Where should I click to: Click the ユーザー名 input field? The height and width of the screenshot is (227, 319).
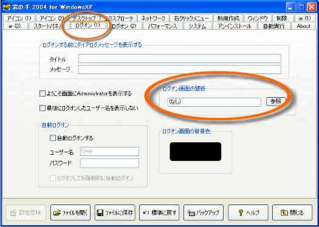[109, 151]
